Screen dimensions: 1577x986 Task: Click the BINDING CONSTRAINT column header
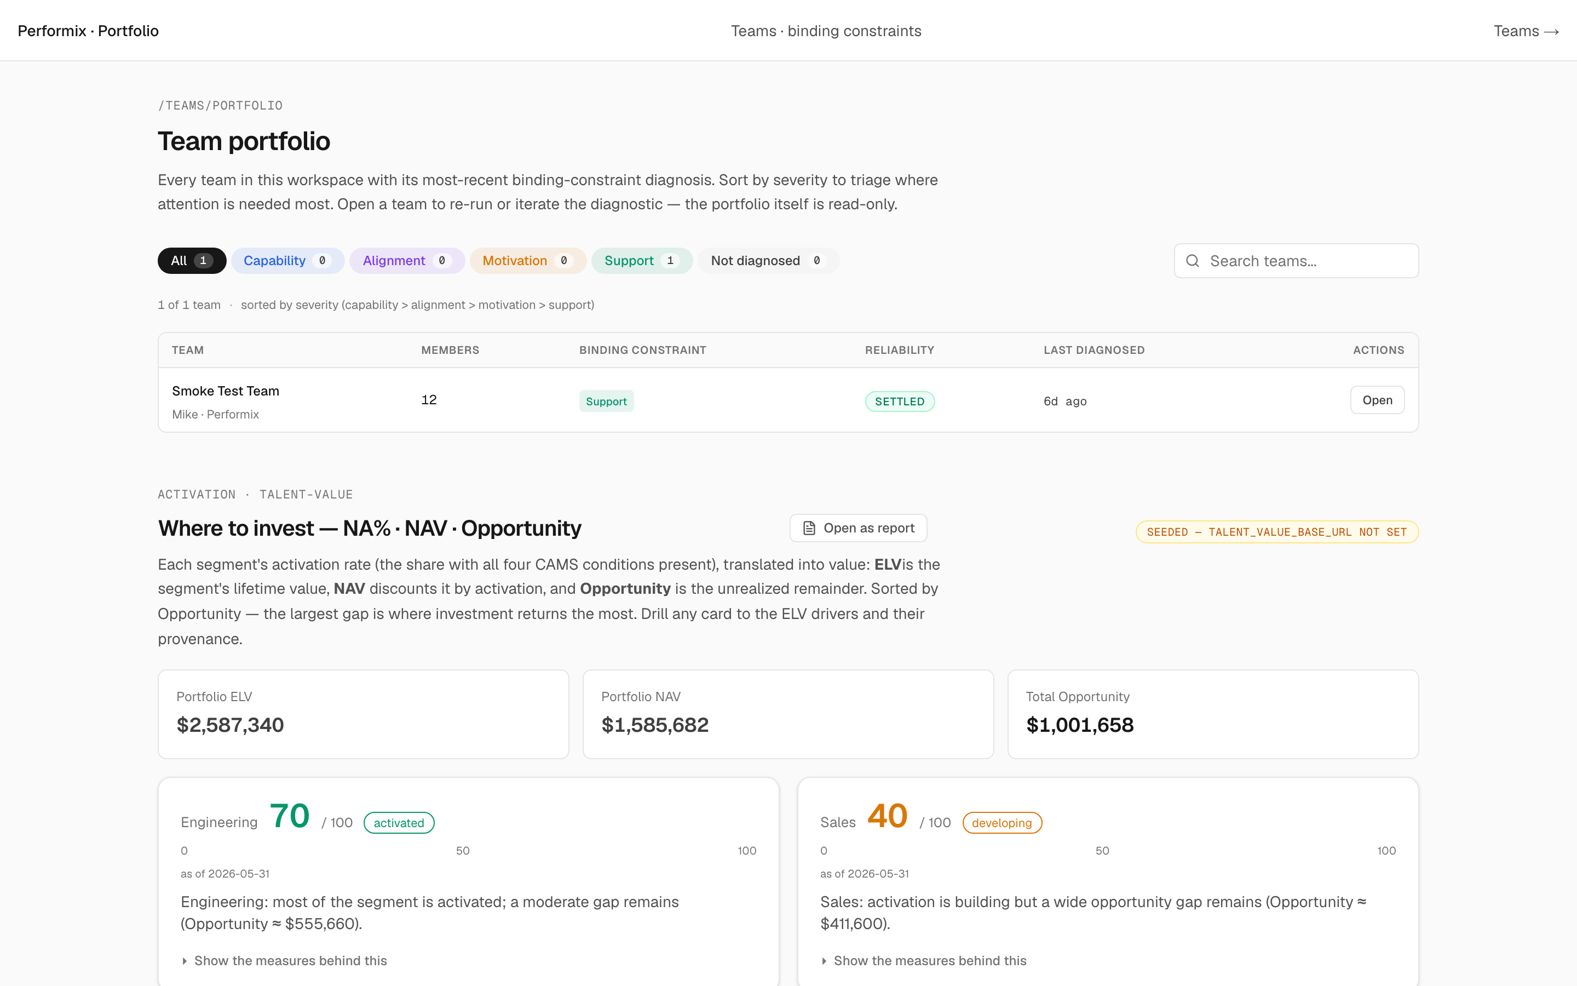(642, 350)
